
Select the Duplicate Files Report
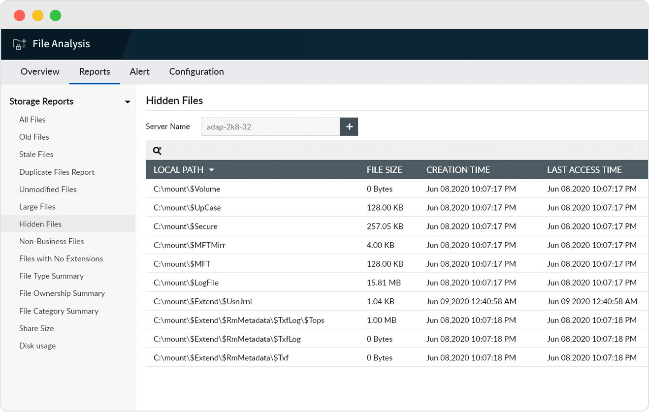tap(57, 172)
